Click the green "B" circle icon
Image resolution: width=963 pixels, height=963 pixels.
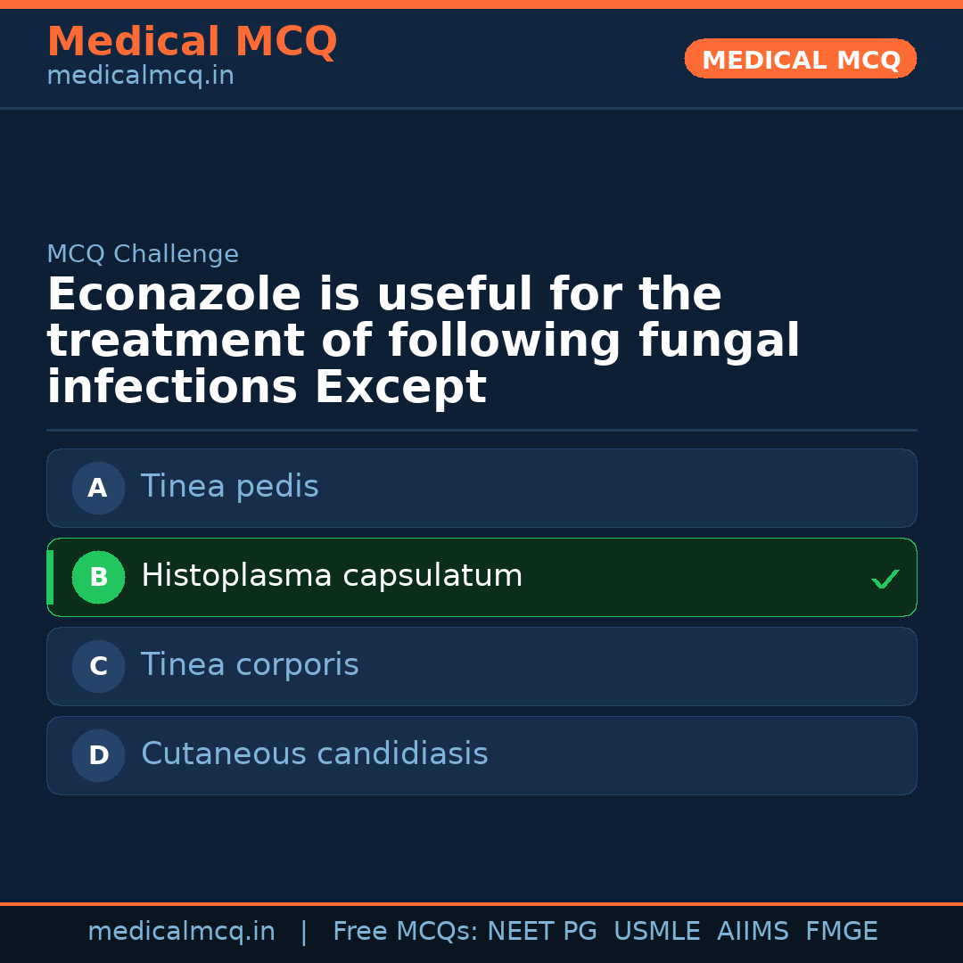click(98, 577)
